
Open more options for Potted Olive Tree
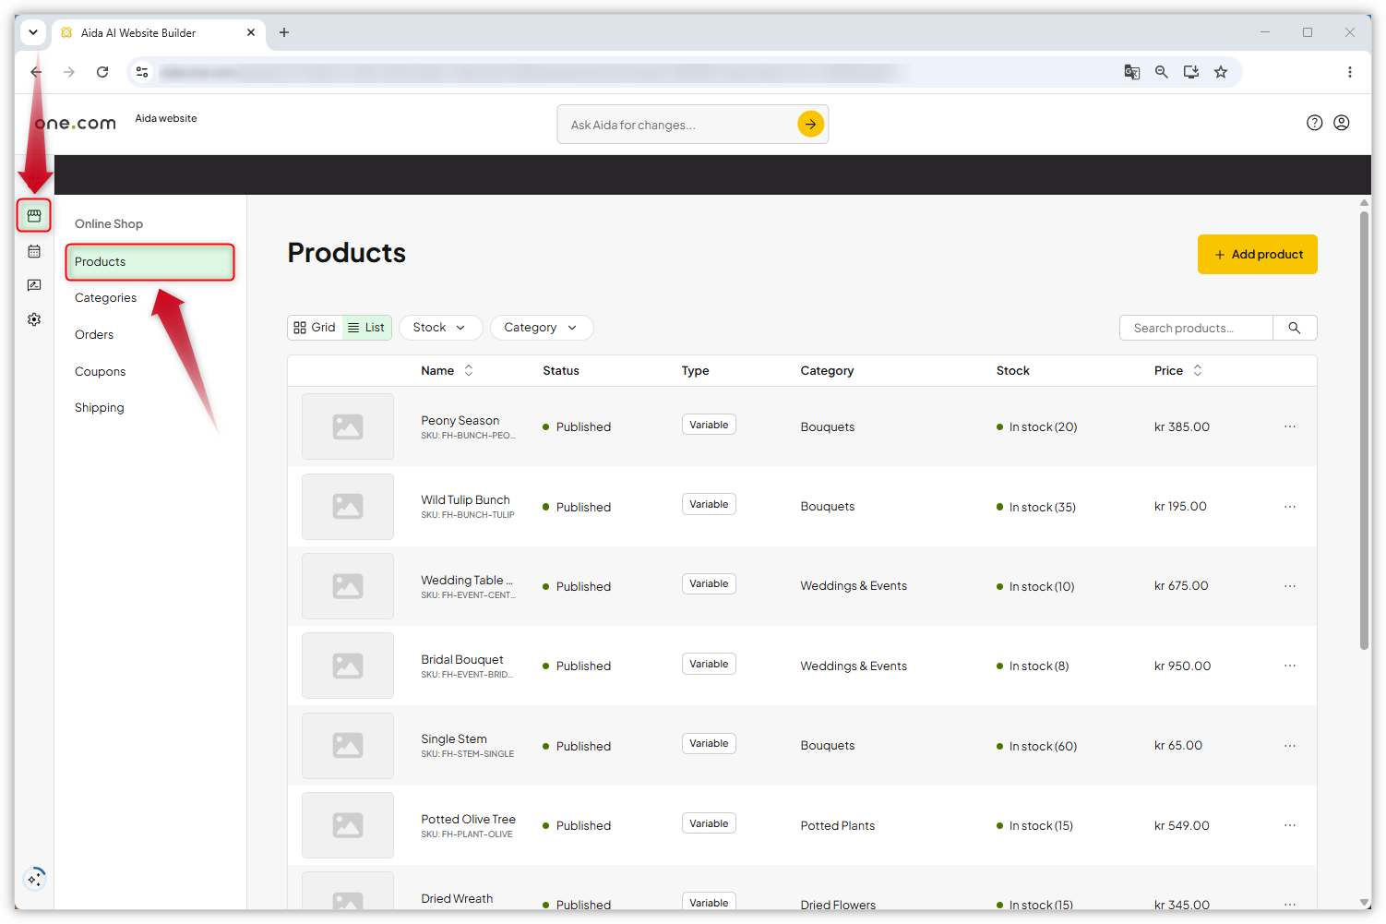1290,825
